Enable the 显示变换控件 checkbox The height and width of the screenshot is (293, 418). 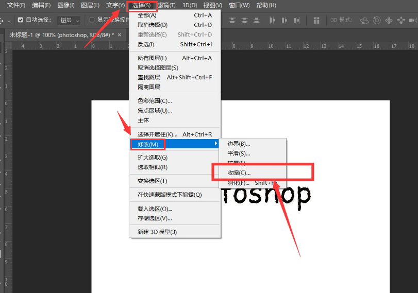92,20
